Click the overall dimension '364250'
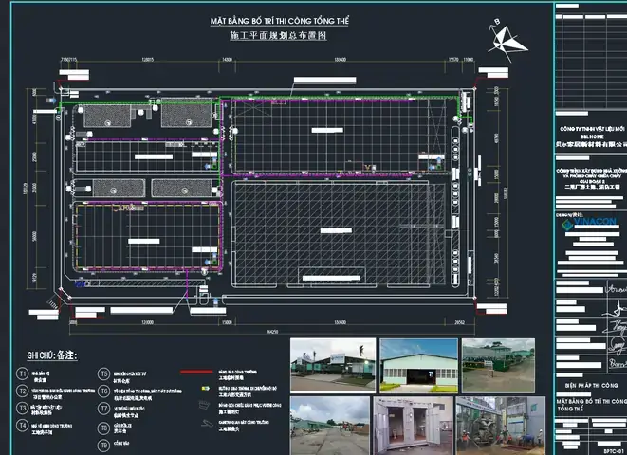This screenshot has width=627, height=455. [272, 332]
